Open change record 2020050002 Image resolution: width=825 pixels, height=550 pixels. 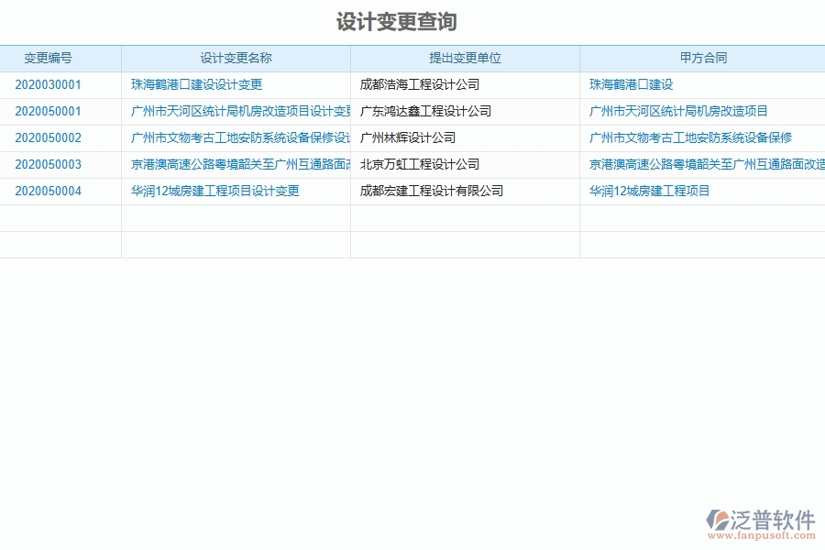click(x=49, y=137)
